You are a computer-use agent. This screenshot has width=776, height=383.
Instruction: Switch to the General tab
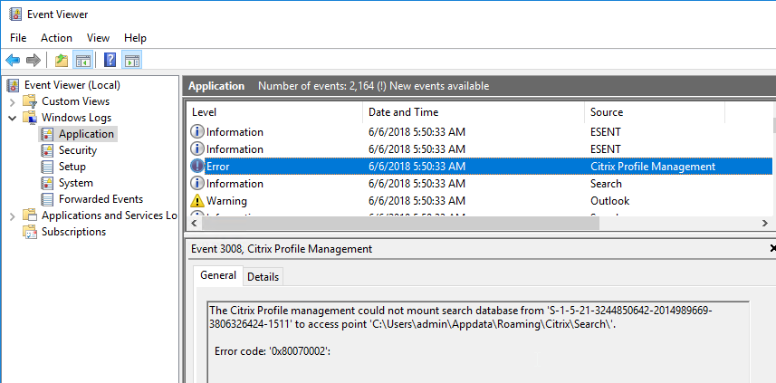[217, 275]
